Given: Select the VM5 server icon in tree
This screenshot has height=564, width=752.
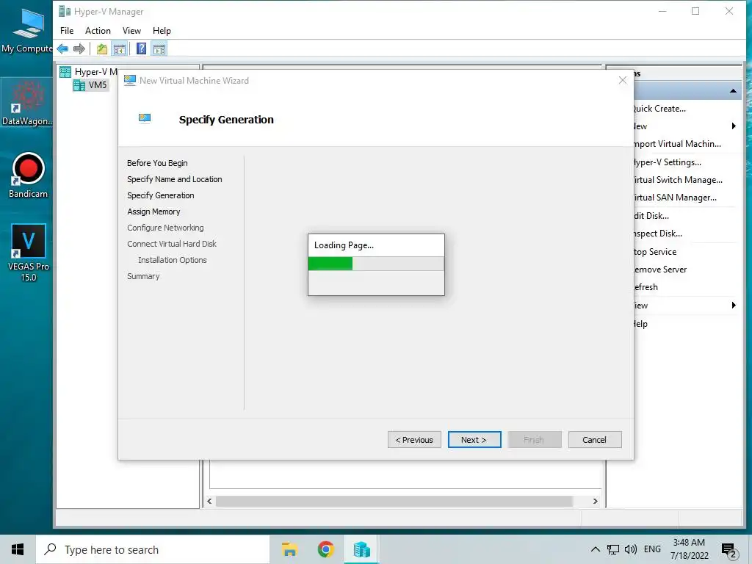Looking at the screenshot, I should (x=79, y=85).
